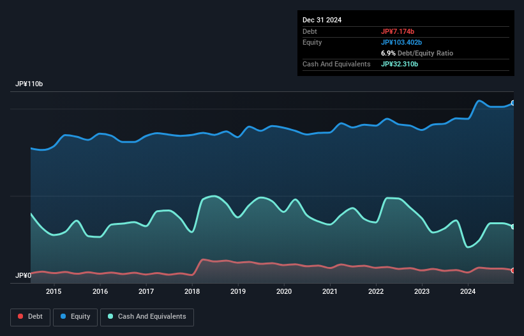524x336 pixels.
Task: Click the teal Cash And Equivalents legend dot
Action: pos(110,316)
